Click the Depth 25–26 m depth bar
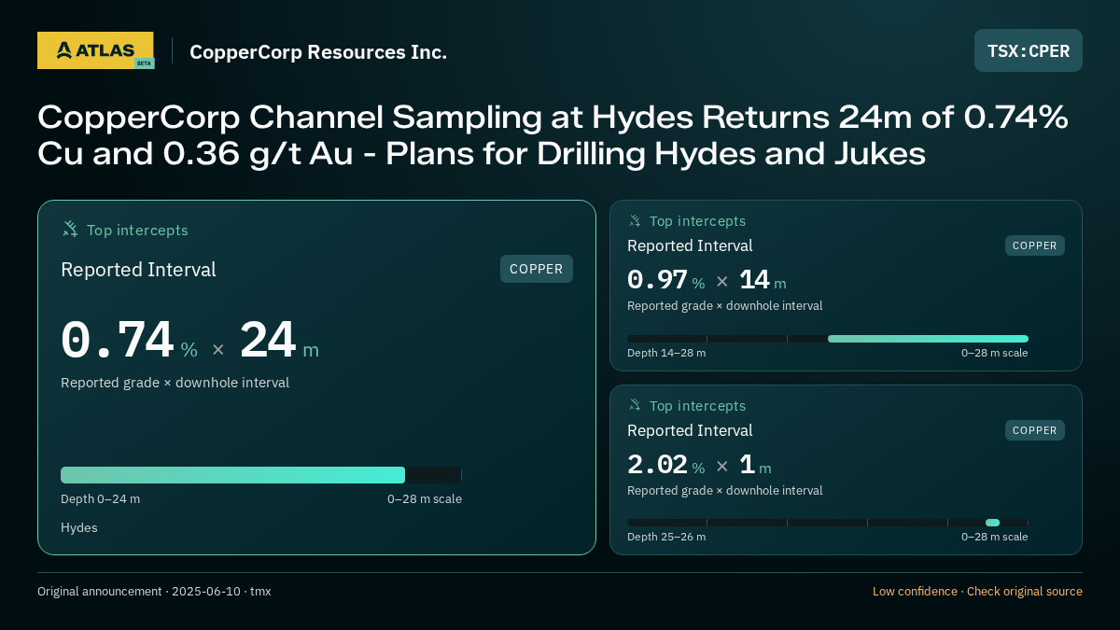The width and height of the screenshot is (1120, 630). pos(828,523)
